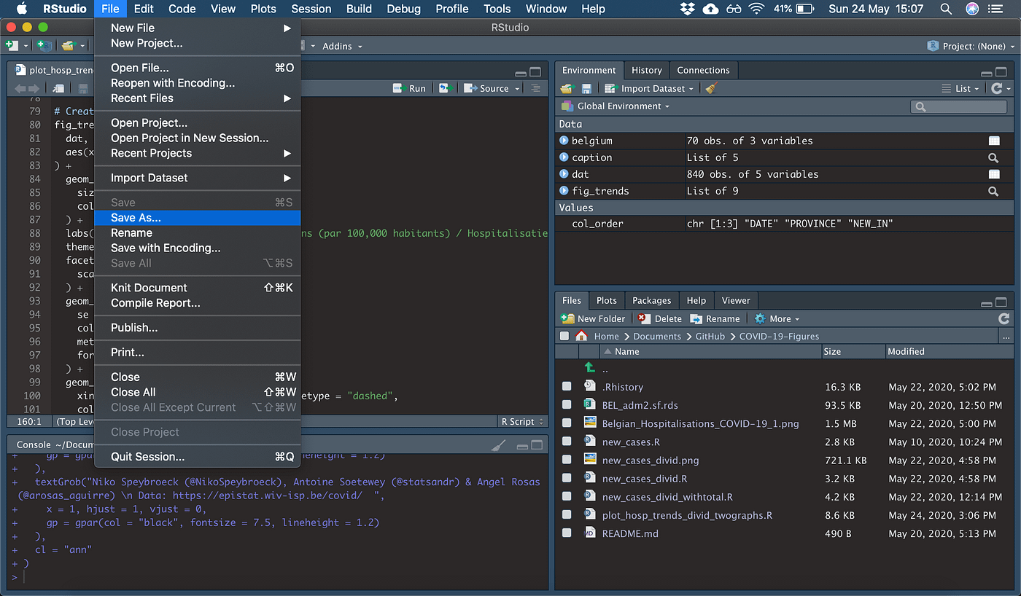The image size is (1021, 596).
Task: Click the re-run previous code icon
Action: (x=446, y=88)
